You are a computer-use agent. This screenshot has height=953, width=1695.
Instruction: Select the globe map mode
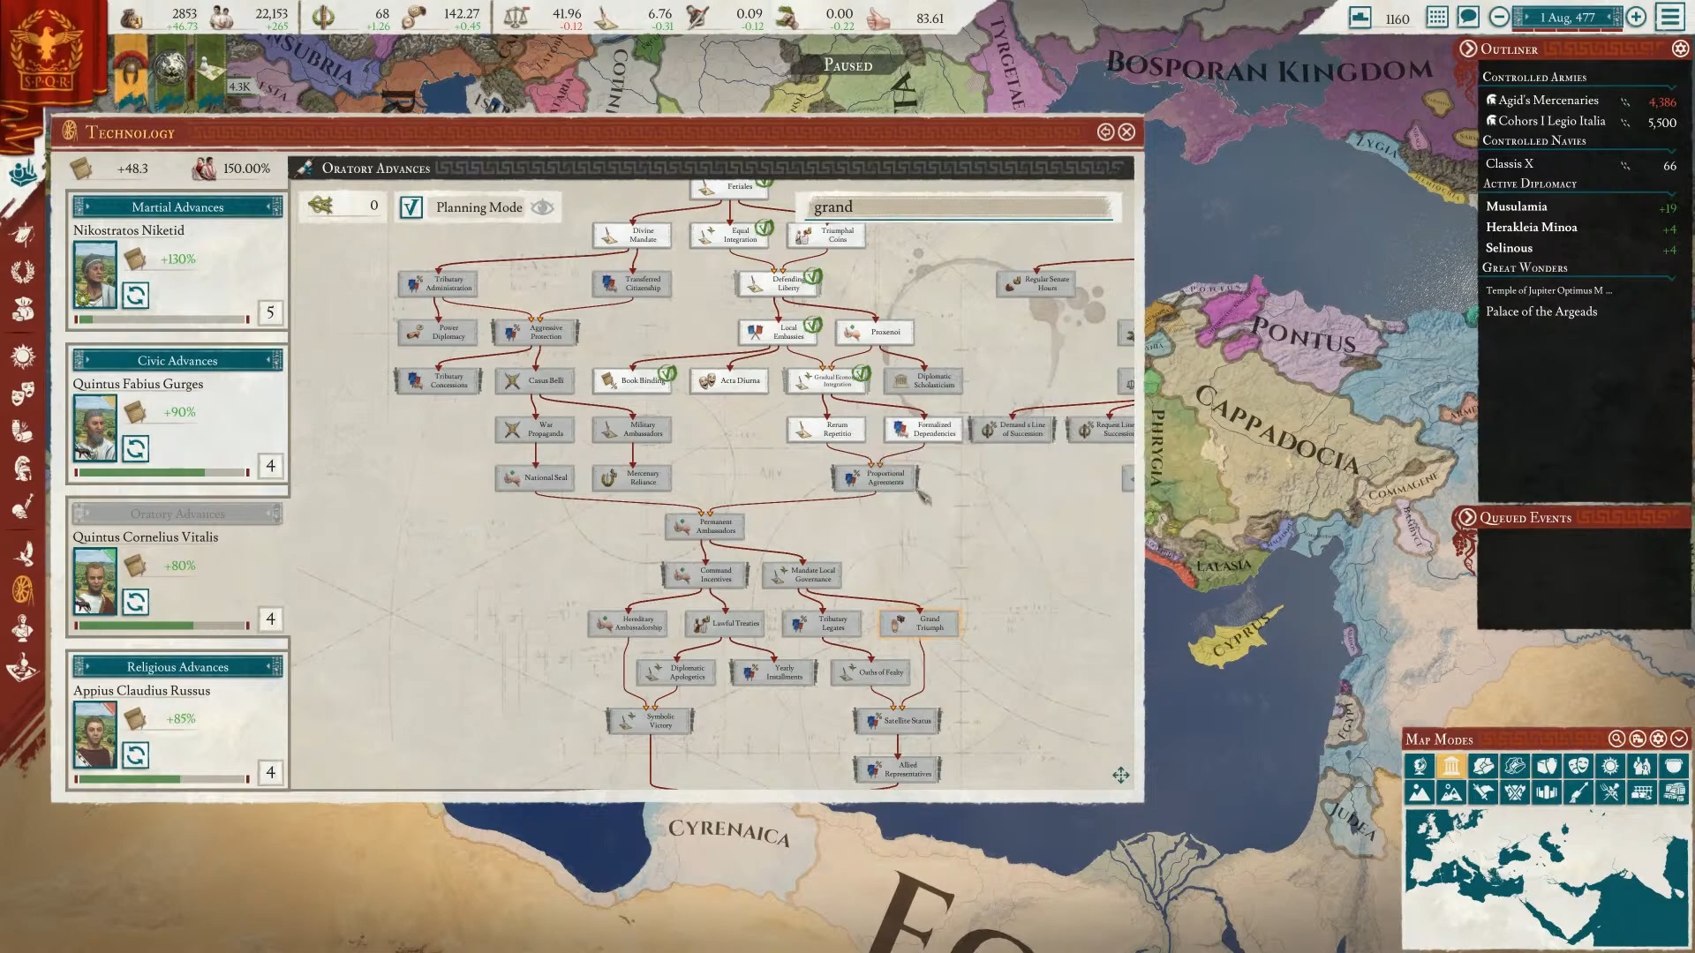(x=1419, y=766)
